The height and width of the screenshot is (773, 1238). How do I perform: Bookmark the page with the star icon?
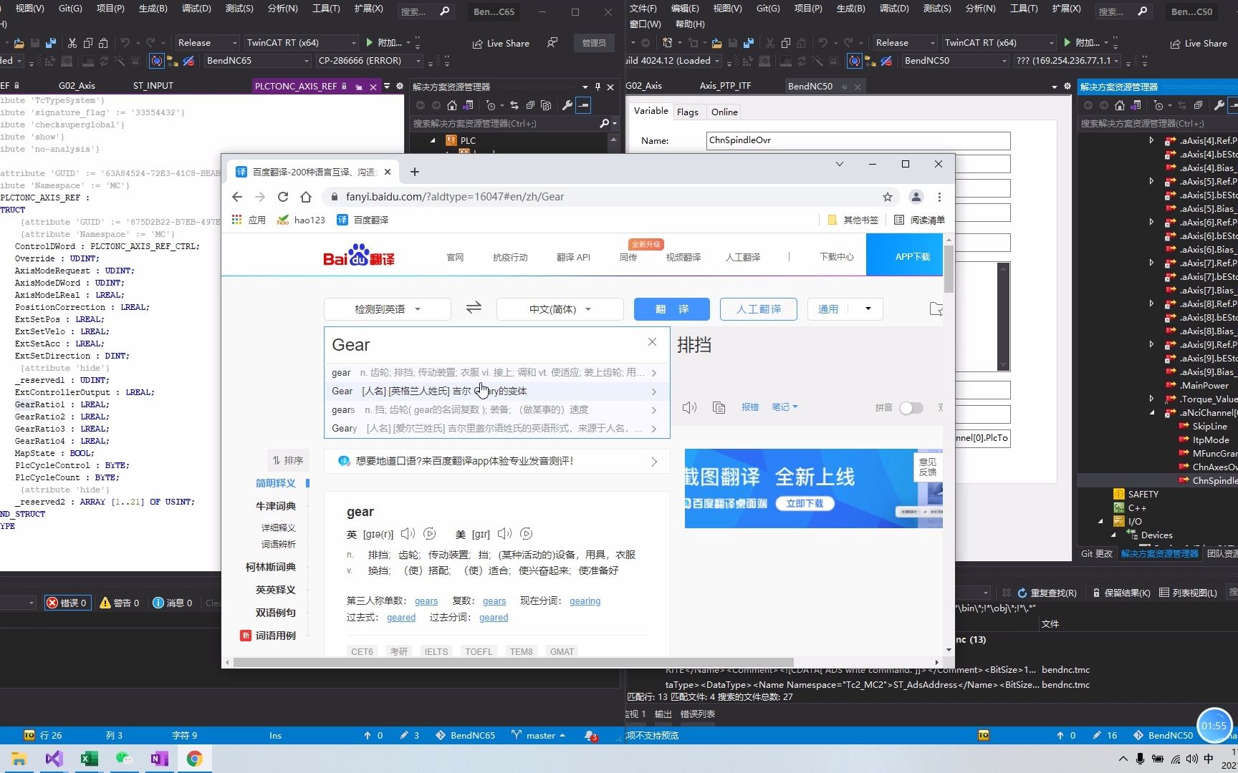pyautogui.click(x=887, y=196)
